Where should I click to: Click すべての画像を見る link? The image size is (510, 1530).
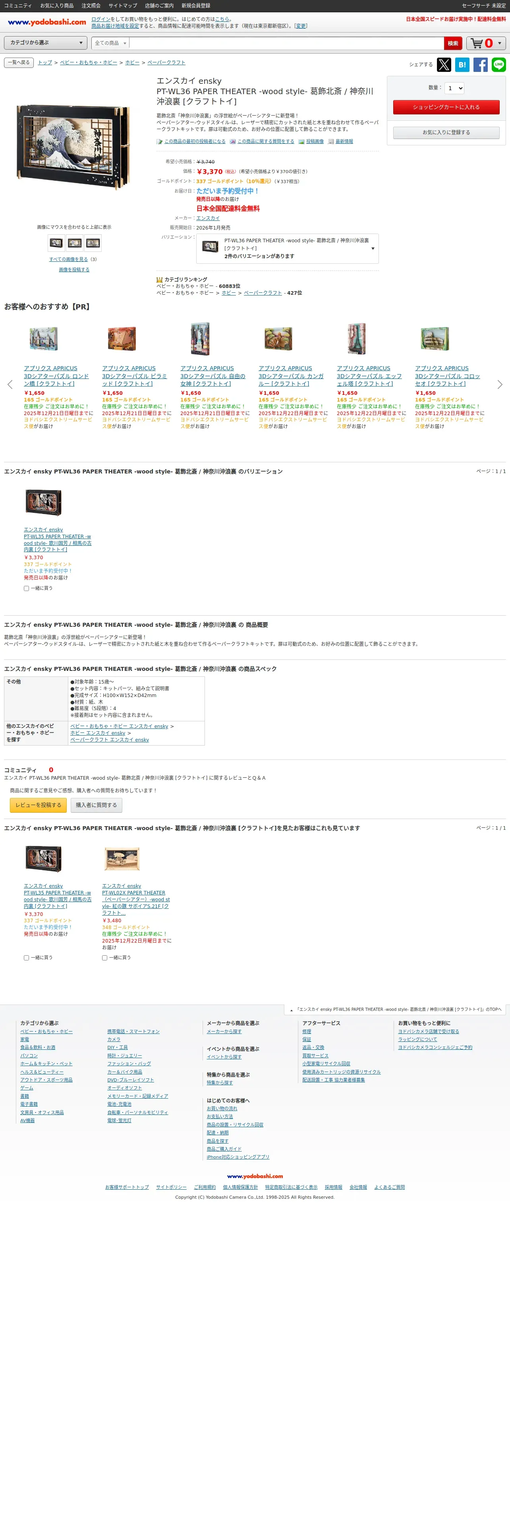tap(68, 259)
